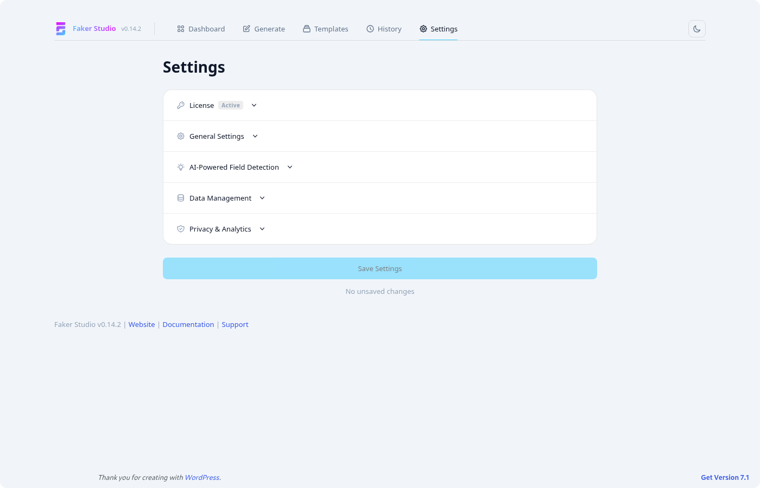
Task: Click the Faker Studio brand name
Action: click(94, 29)
